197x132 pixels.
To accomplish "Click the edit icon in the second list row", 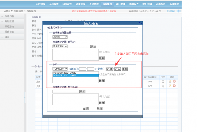I will pos(170,86).
